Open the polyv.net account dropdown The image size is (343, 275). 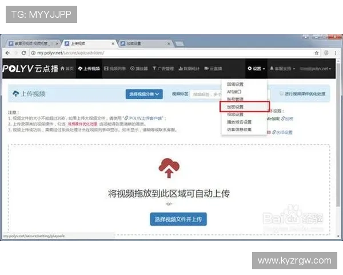(x=315, y=69)
